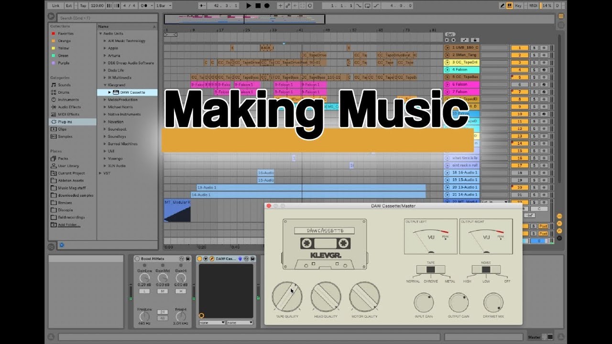Viewport: 612px width, 344px height.
Task: Toggle the pencil Draw Mode icon
Action: (503, 6)
